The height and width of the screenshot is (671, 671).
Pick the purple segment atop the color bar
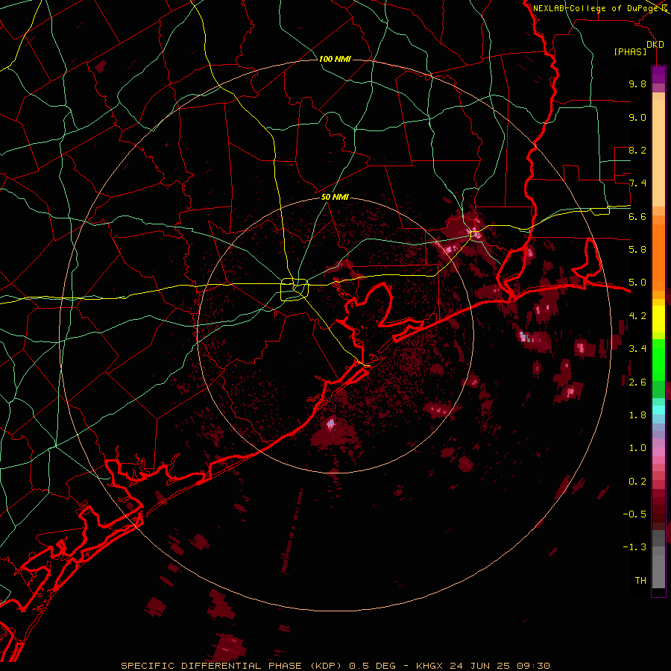[658, 75]
